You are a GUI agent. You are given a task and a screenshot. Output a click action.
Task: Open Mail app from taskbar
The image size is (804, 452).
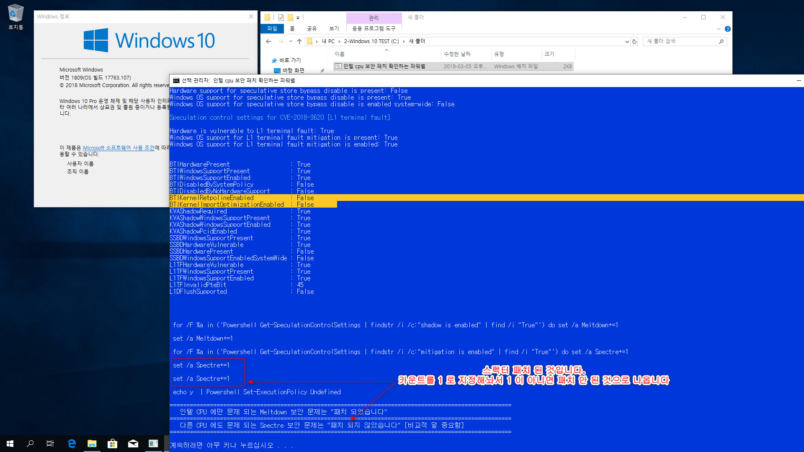[x=133, y=444]
